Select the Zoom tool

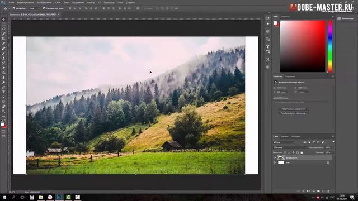coord(3,112)
